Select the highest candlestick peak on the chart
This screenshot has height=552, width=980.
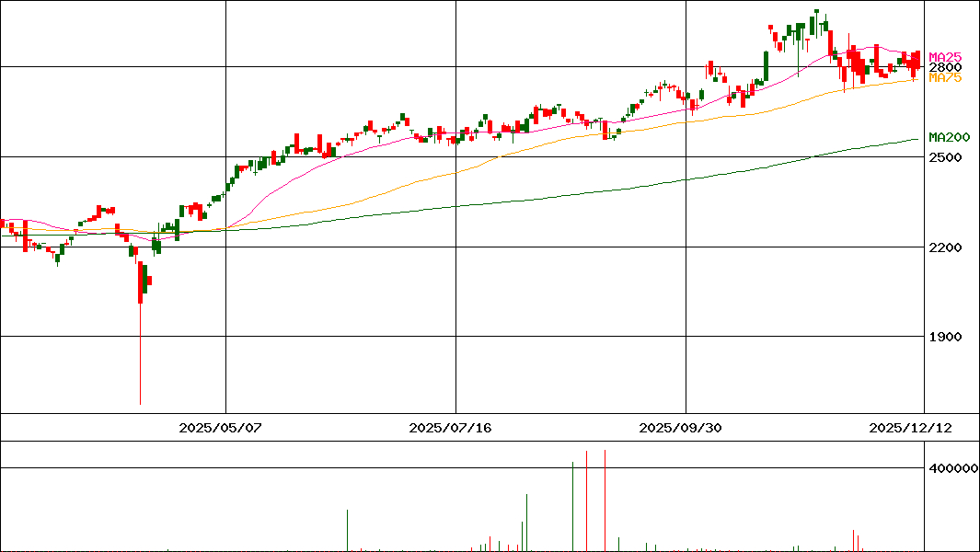(815, 13)
